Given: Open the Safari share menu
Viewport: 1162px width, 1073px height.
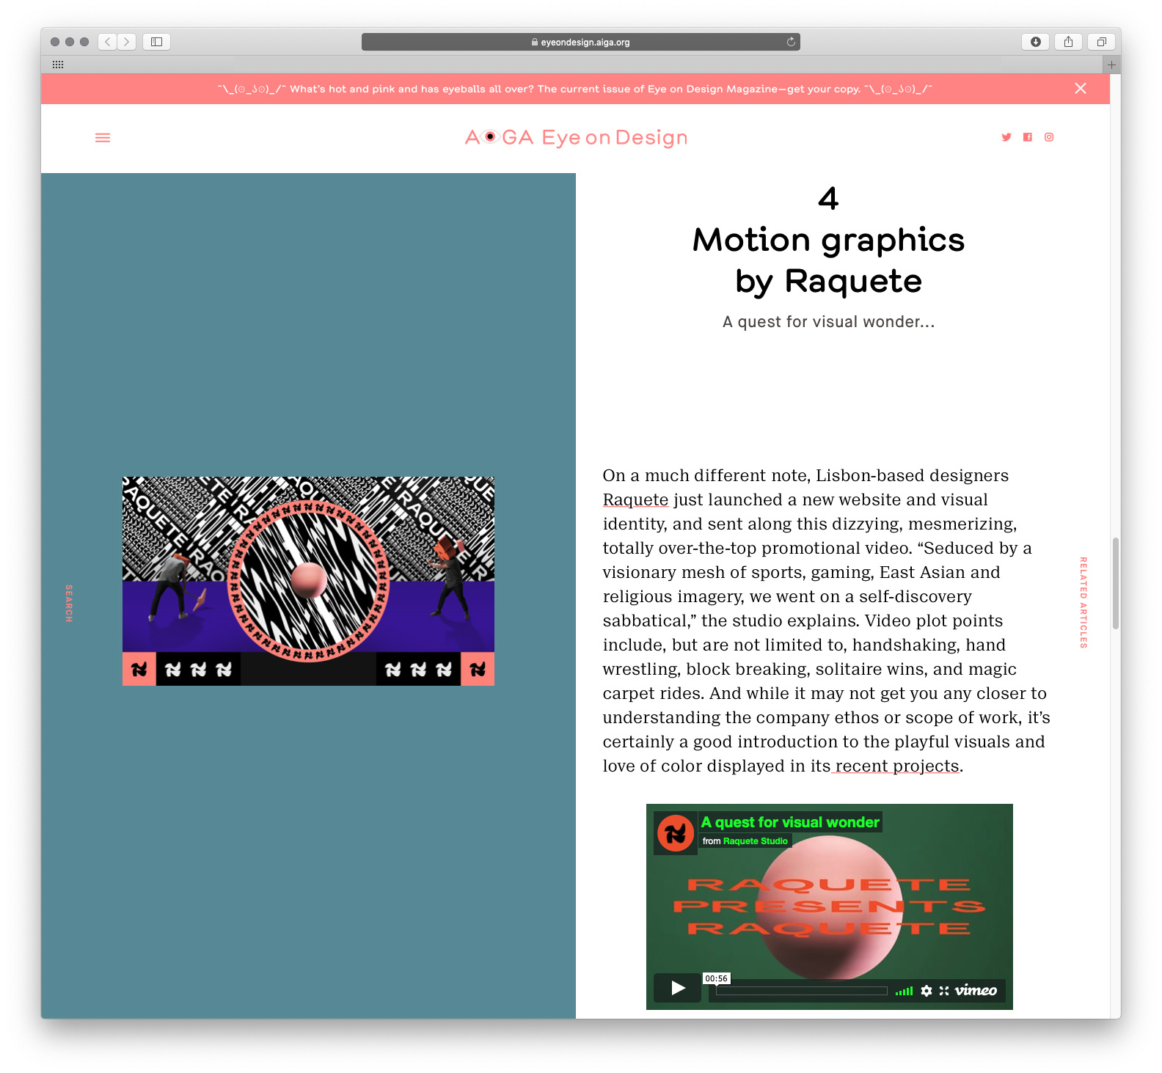Looking at the screenshot, I should click(x=1068, y=42).
